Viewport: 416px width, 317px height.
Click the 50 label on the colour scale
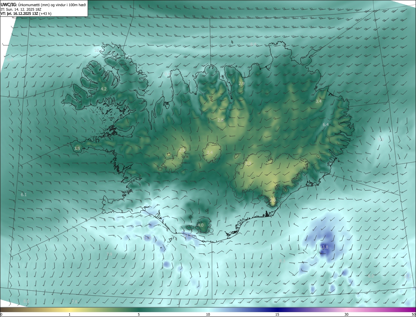[413, 314]
